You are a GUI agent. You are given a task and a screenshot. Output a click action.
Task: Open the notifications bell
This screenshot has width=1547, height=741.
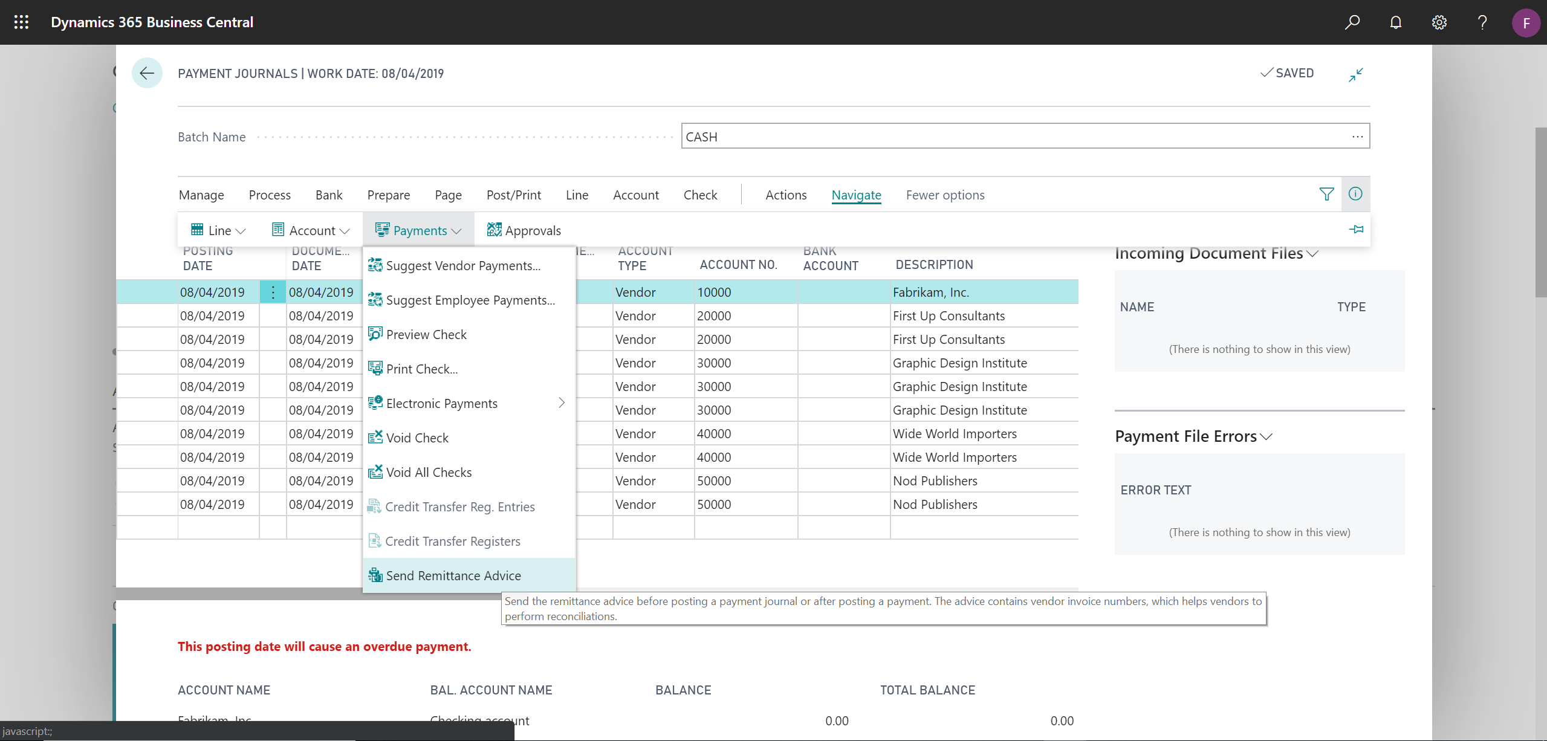[1395, 22]
